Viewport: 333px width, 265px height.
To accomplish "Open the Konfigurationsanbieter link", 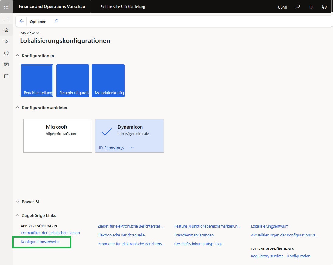I will (40, 242).
